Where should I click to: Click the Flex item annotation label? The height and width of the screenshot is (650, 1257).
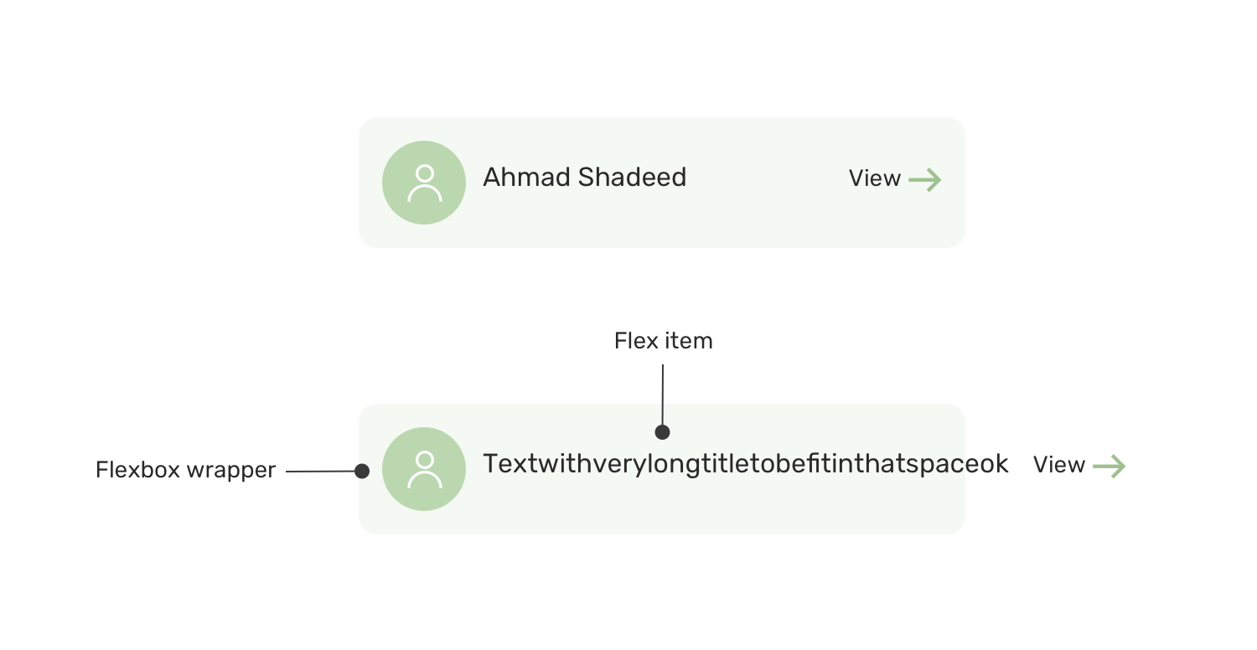[x=664, y=341]
